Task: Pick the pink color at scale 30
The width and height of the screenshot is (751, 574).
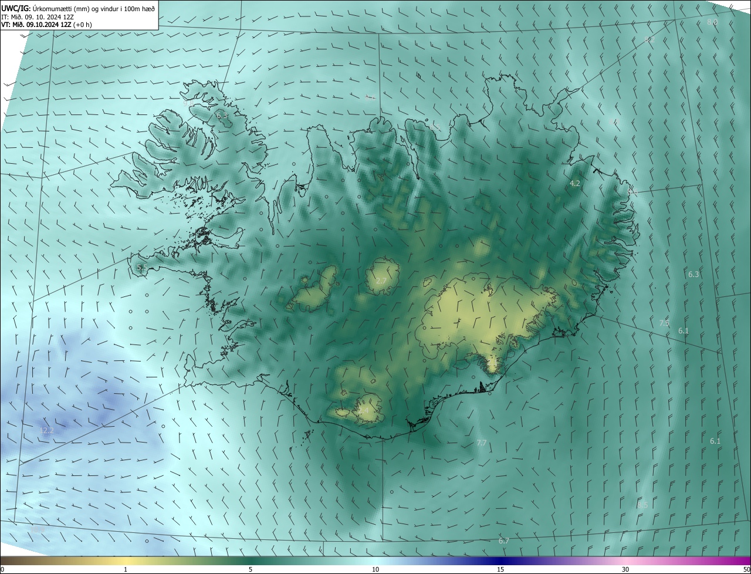Action: click(x=625, y=561)
